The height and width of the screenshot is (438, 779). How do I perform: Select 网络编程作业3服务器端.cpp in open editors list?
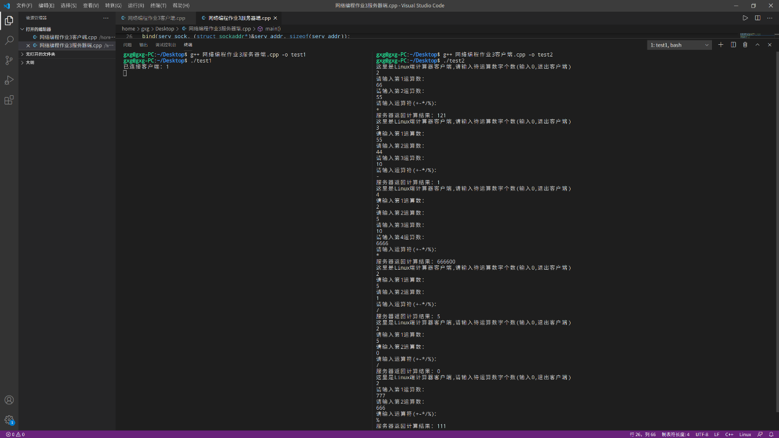tap(68, 45)
